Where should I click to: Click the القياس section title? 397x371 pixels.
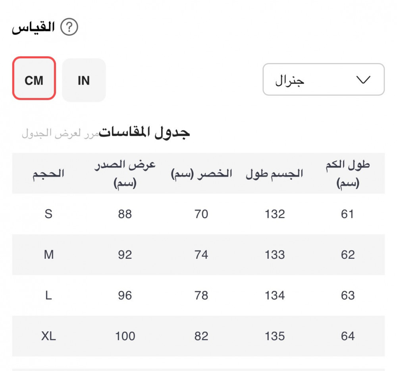(33, 28)
